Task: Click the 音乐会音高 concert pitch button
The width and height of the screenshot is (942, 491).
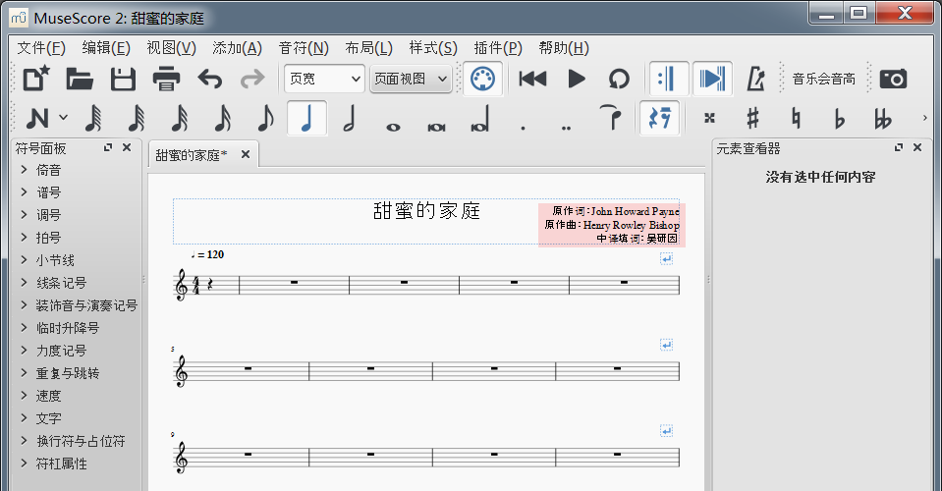Action: point(823,80)
